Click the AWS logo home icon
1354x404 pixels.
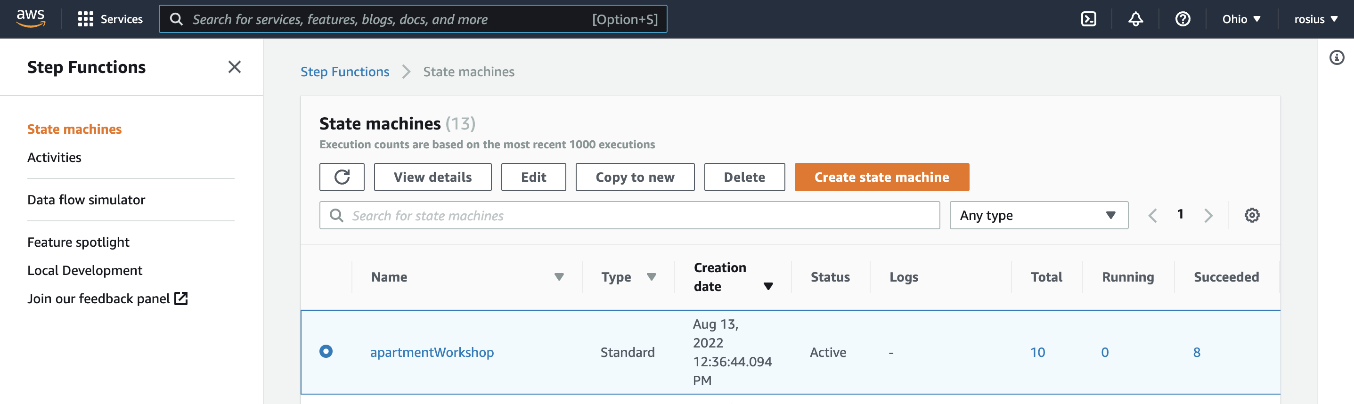pyautogui.click(x=31, y=18)
